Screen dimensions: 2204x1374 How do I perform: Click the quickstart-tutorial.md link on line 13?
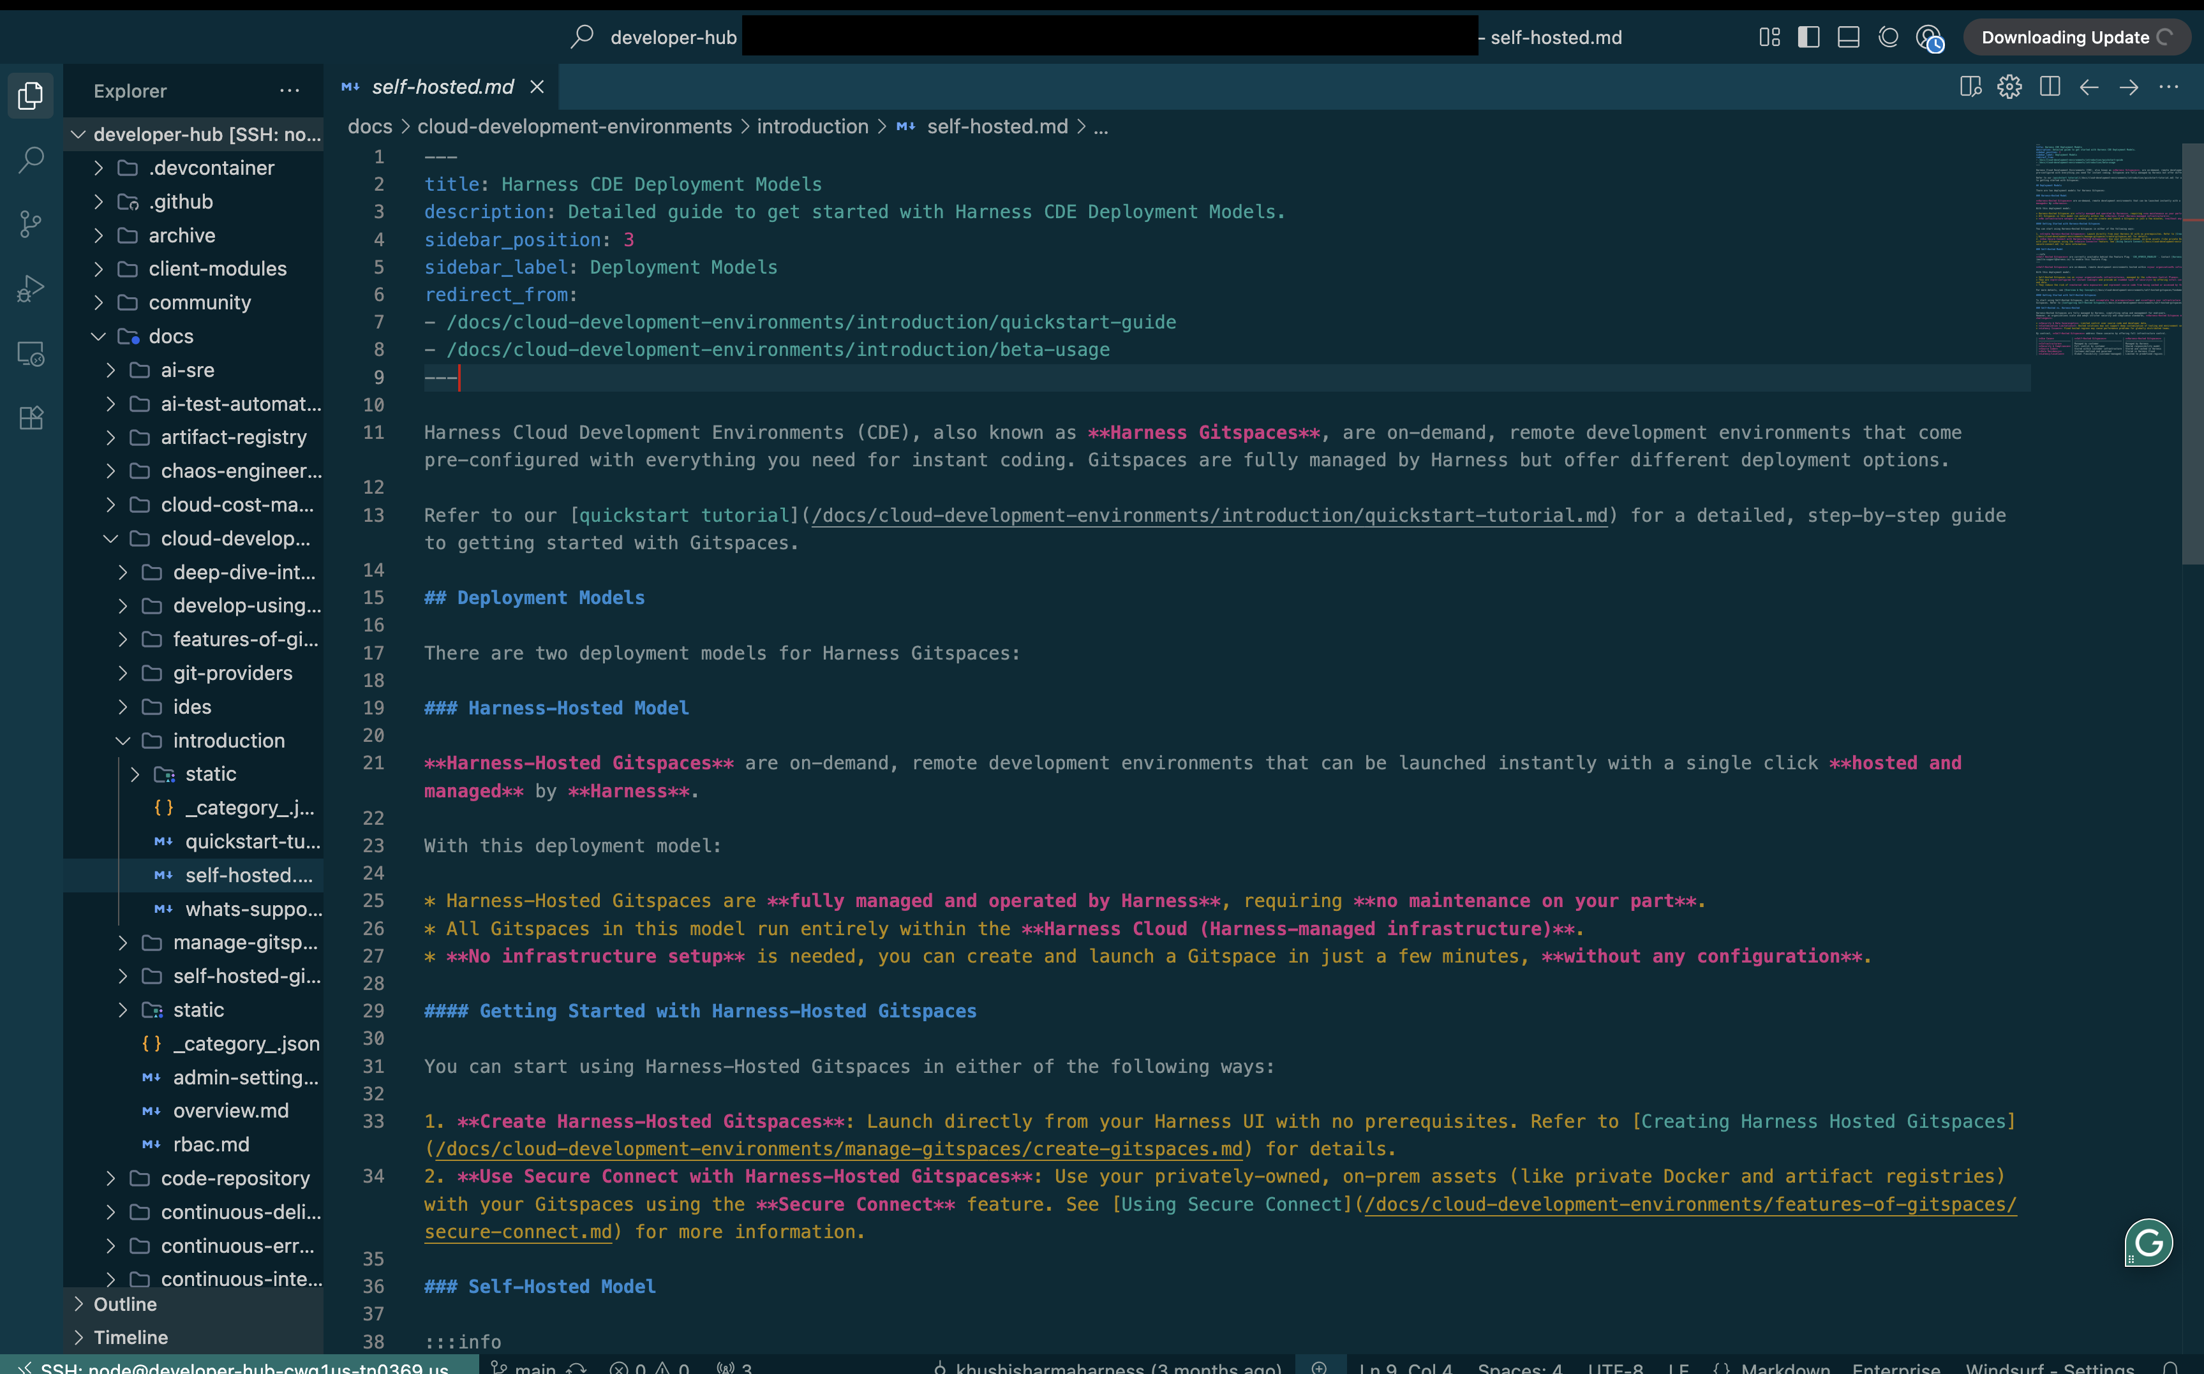tap(1209, 515)
